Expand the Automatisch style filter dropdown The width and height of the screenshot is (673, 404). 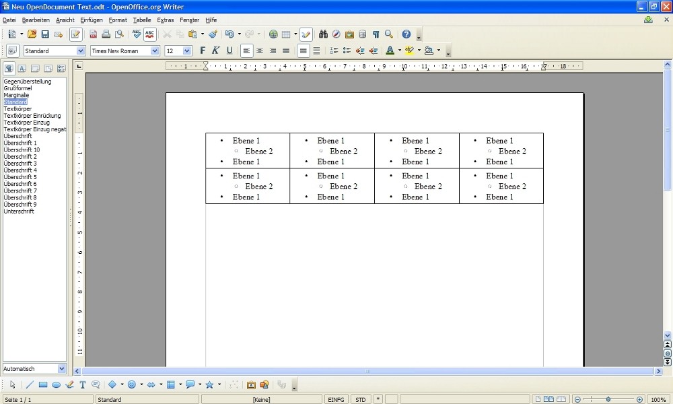[x=62, y=369]
